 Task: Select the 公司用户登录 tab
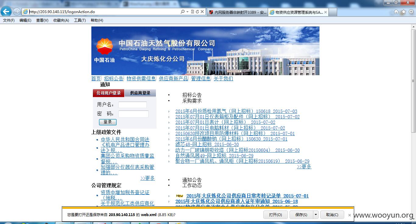click(108, 93)
